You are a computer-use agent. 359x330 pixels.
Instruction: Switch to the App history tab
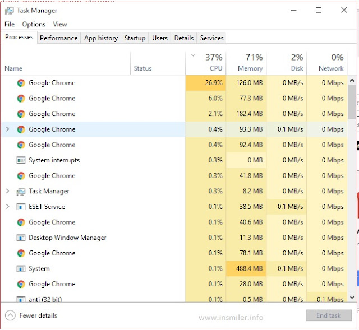[x=101, y=38]
